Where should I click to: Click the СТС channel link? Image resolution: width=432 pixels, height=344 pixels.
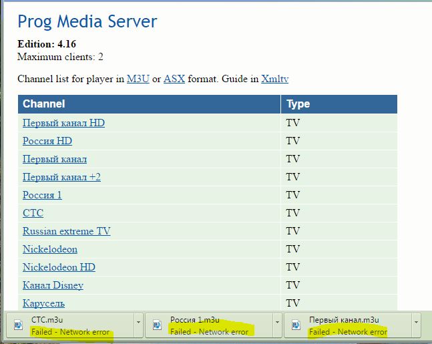(x=33, y=213)
